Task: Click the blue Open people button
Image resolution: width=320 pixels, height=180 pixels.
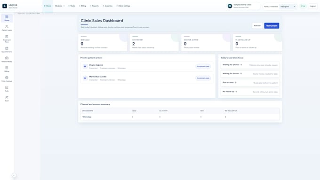Action: point(272,26)
